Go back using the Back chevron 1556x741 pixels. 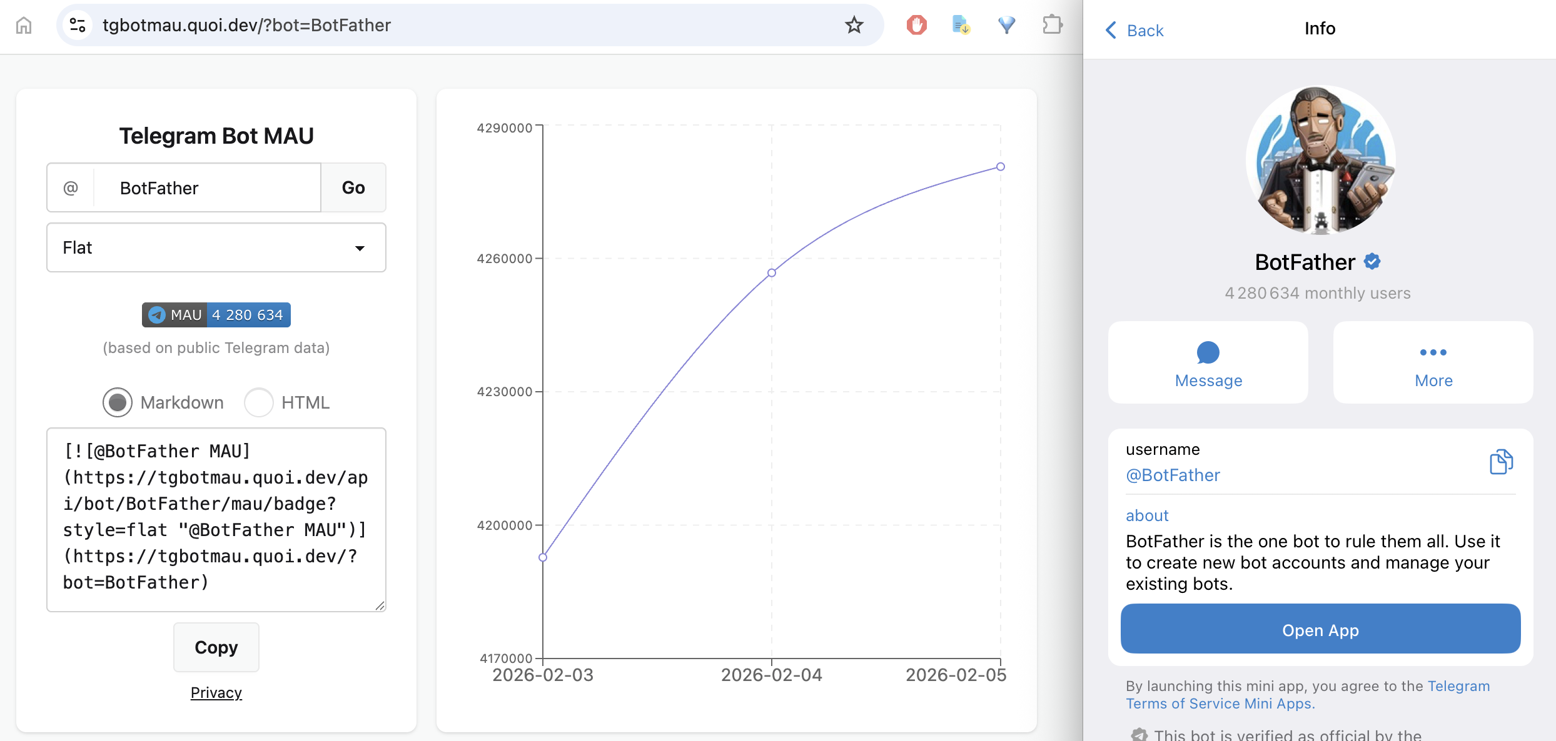click(1111, 30)
